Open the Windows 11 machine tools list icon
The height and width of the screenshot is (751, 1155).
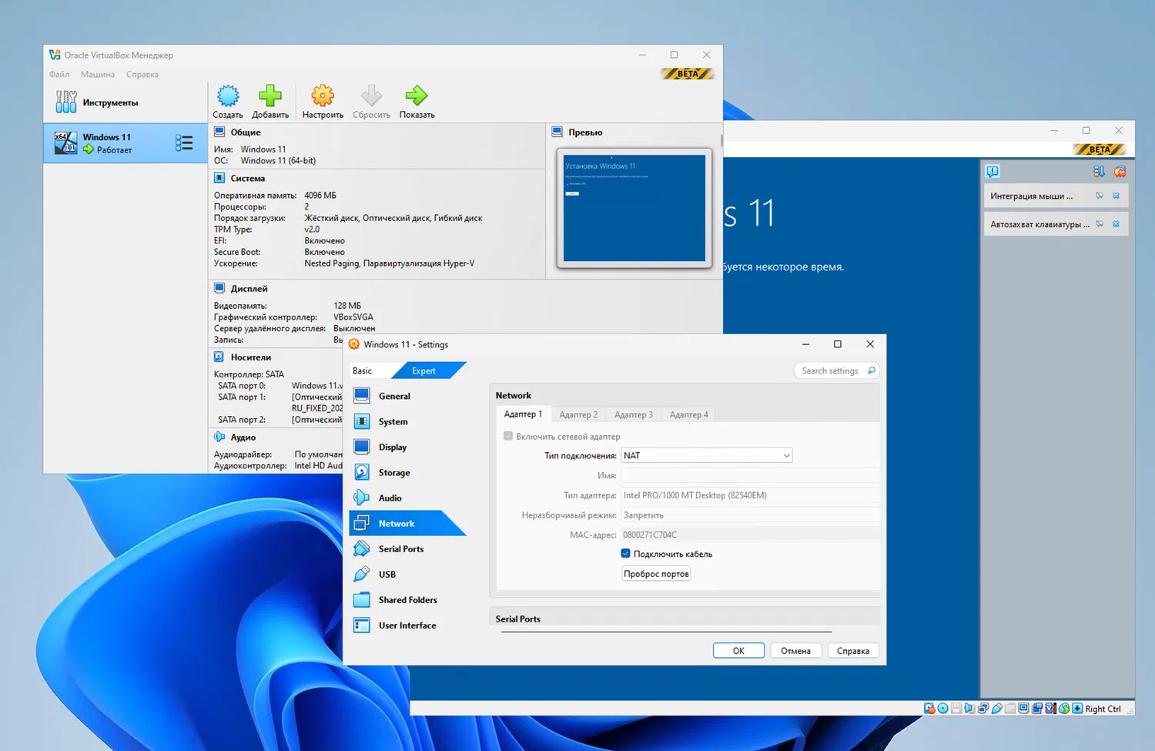pyautogui.click(x=184, y=143)
